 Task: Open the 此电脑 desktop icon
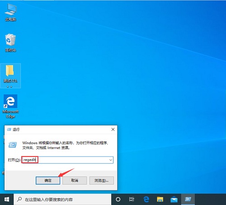[10, 12]
